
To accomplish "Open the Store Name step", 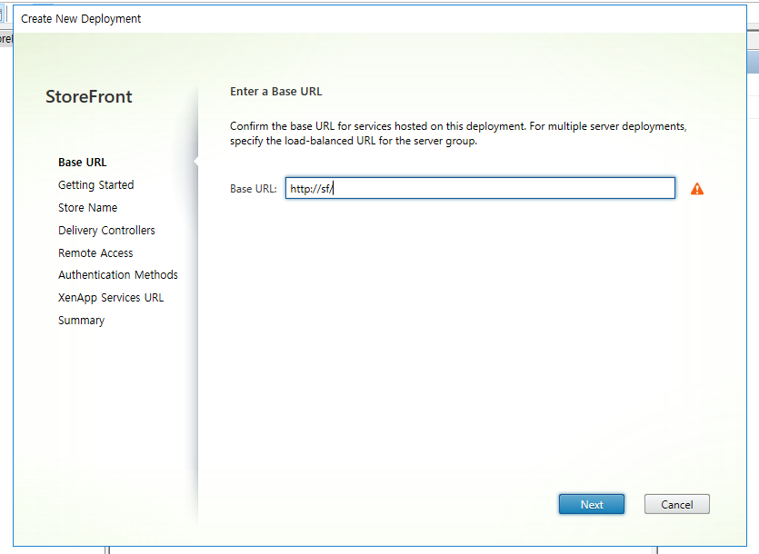I will click(x=87, y=208).
